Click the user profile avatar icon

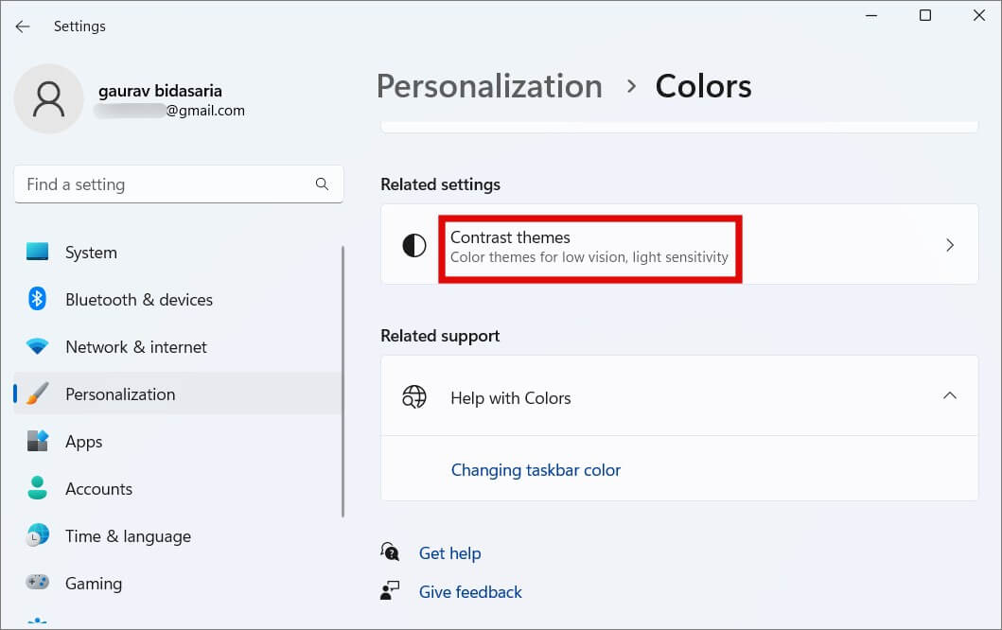pyautogui.click(x=48, y=98)
